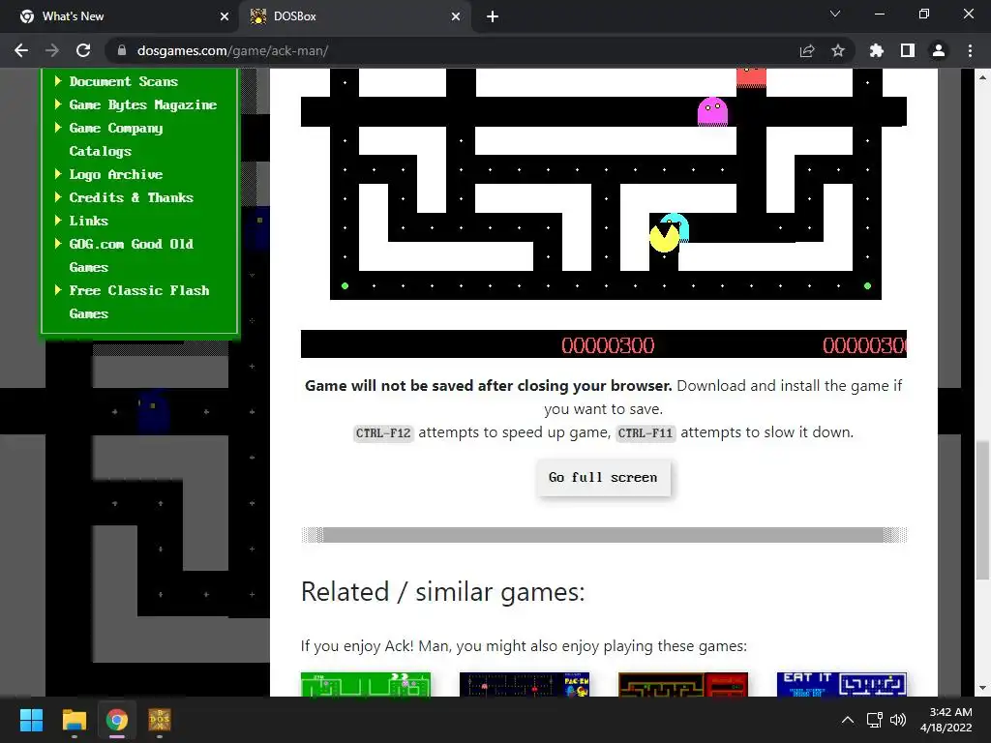This screenshot has width=991, height=743.
Task: Click arrow beside Game Company Catalogs
Action: [58, 128]
